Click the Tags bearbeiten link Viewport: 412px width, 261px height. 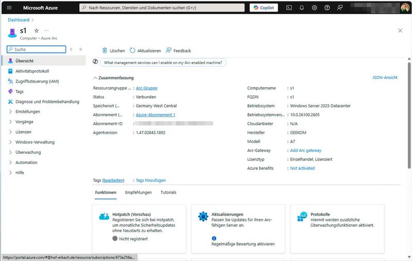[x=113, y=180]
